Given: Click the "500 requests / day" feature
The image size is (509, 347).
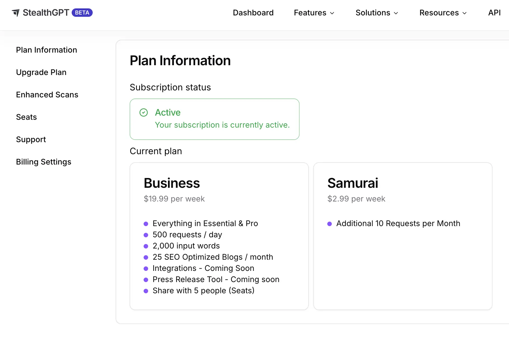Looking at the screenshot, I should tap(187, 235).
